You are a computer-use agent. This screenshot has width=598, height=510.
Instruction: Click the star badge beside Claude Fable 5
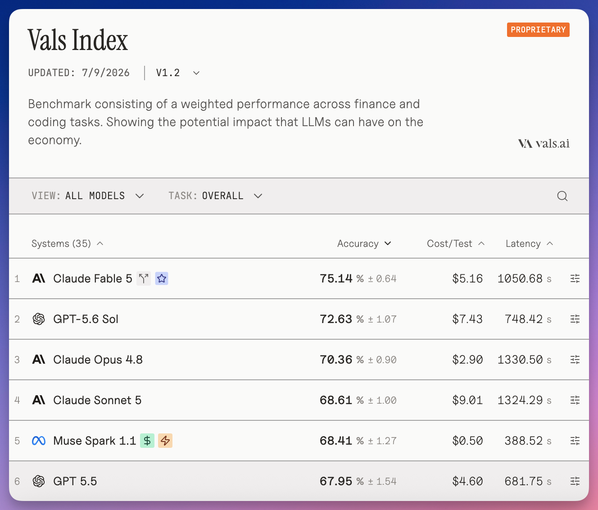(x=162, y=278)
